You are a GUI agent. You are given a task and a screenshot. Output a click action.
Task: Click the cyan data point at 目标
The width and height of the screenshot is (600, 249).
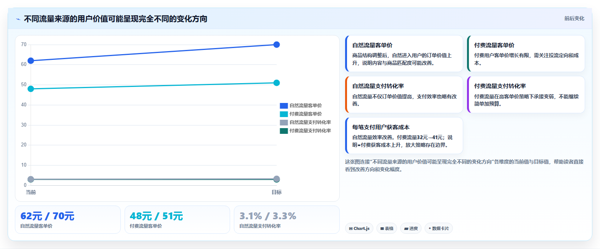277,83
